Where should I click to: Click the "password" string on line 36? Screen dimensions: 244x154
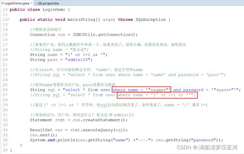pyautogui.click(x=204, y=140)
